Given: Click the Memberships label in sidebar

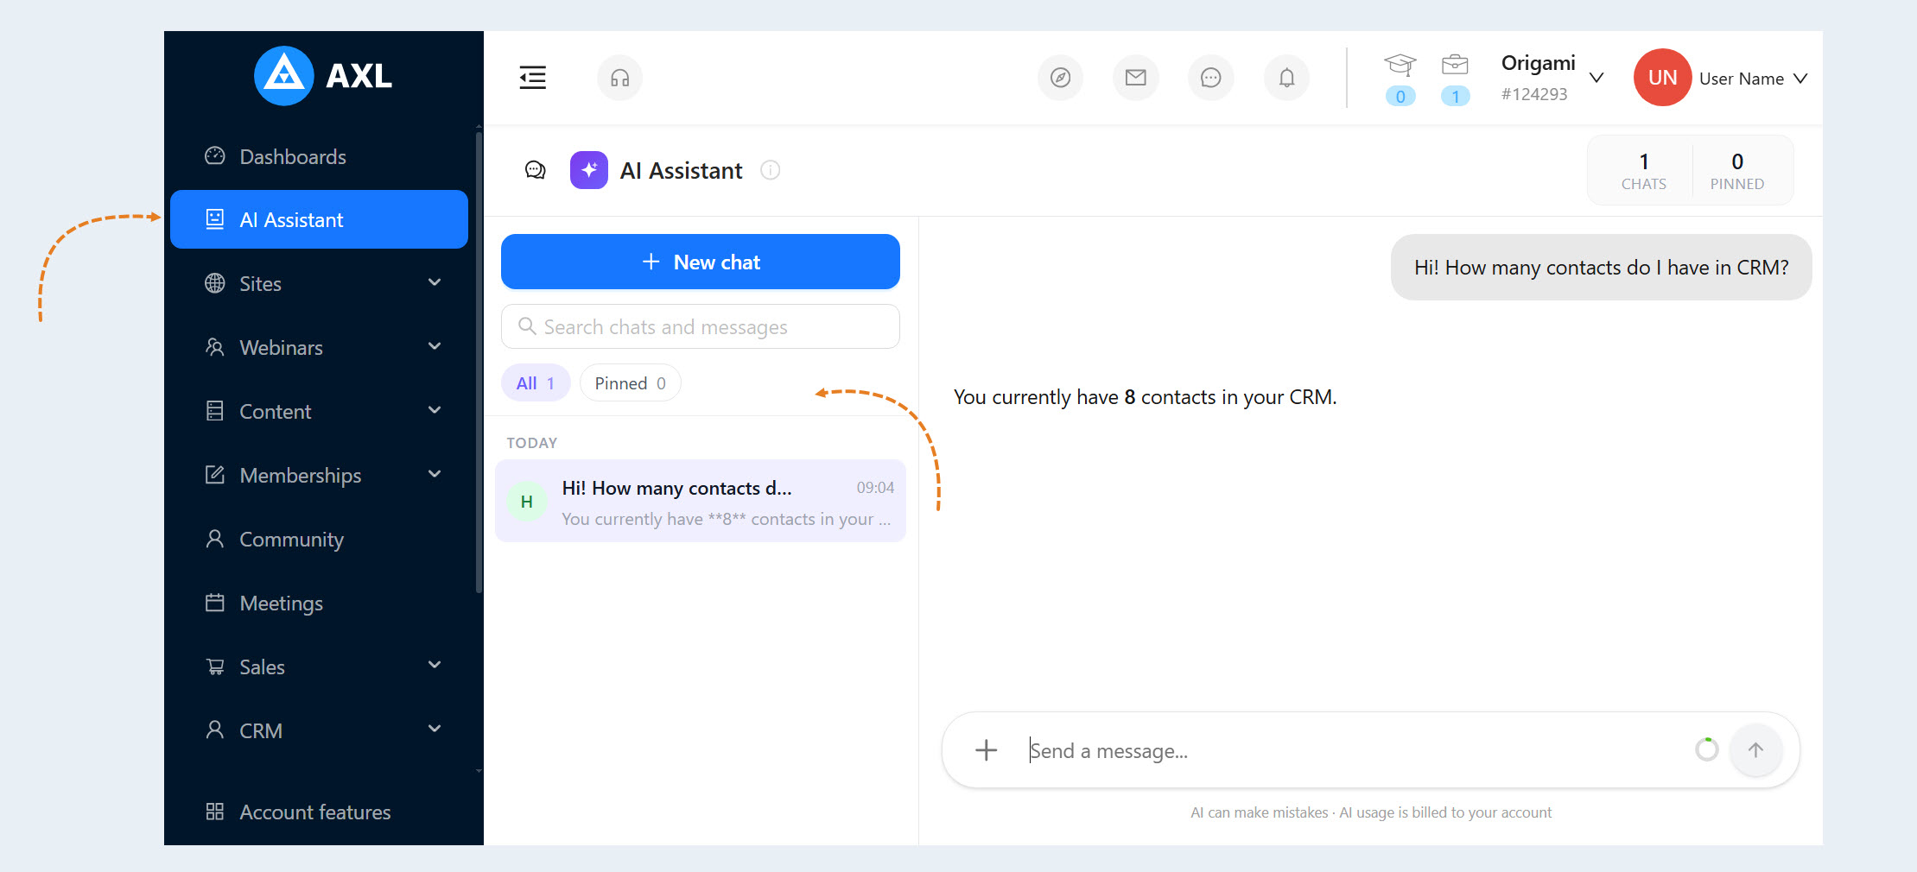Looking at the screenshot, I should coord(300,475).
